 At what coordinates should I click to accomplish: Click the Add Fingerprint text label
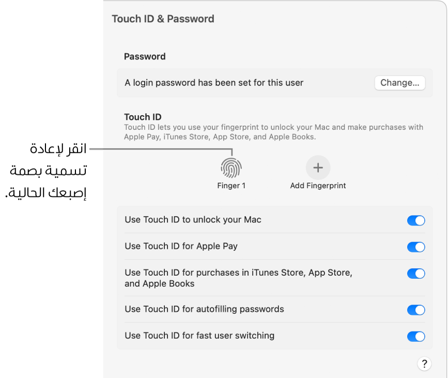click(x=318, y=185)
